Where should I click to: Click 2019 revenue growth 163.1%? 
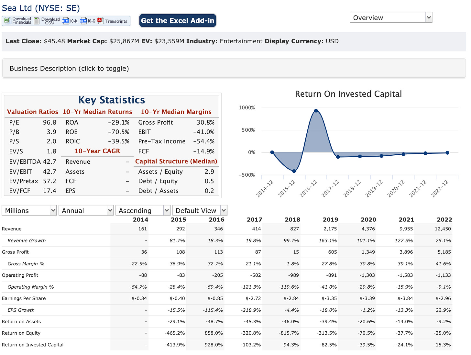coord(328,241)
